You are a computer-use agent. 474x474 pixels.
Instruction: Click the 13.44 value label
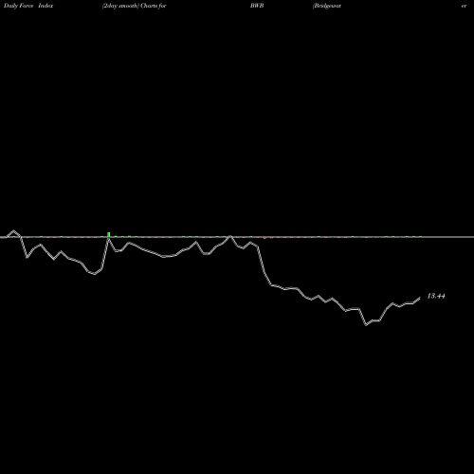click(436, 296)
